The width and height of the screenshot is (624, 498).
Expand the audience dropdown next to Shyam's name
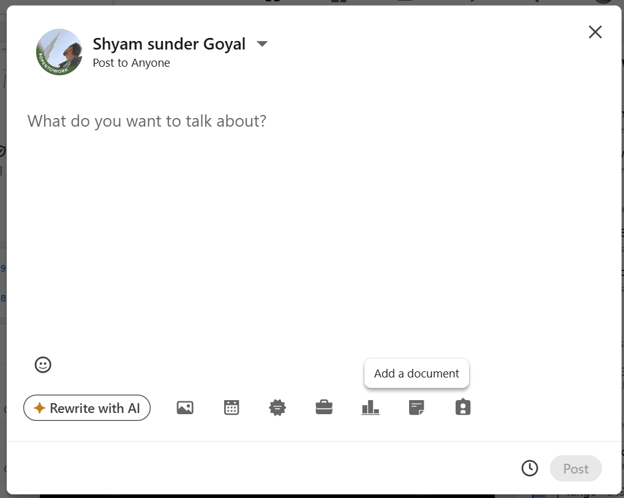[x=262, y=43]
